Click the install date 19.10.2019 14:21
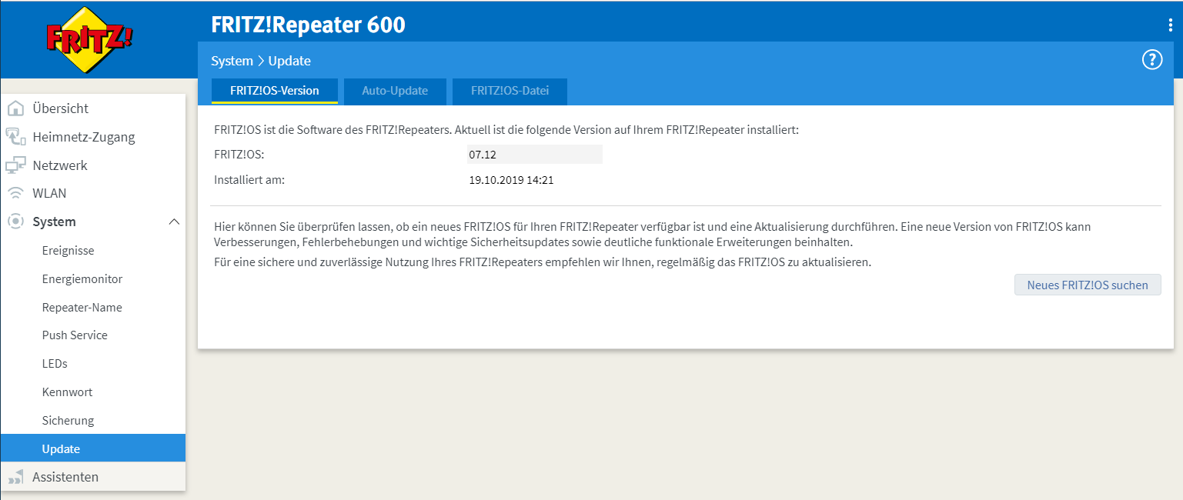The height and width of the screenshot is (500, 1183). pos(511,181)
